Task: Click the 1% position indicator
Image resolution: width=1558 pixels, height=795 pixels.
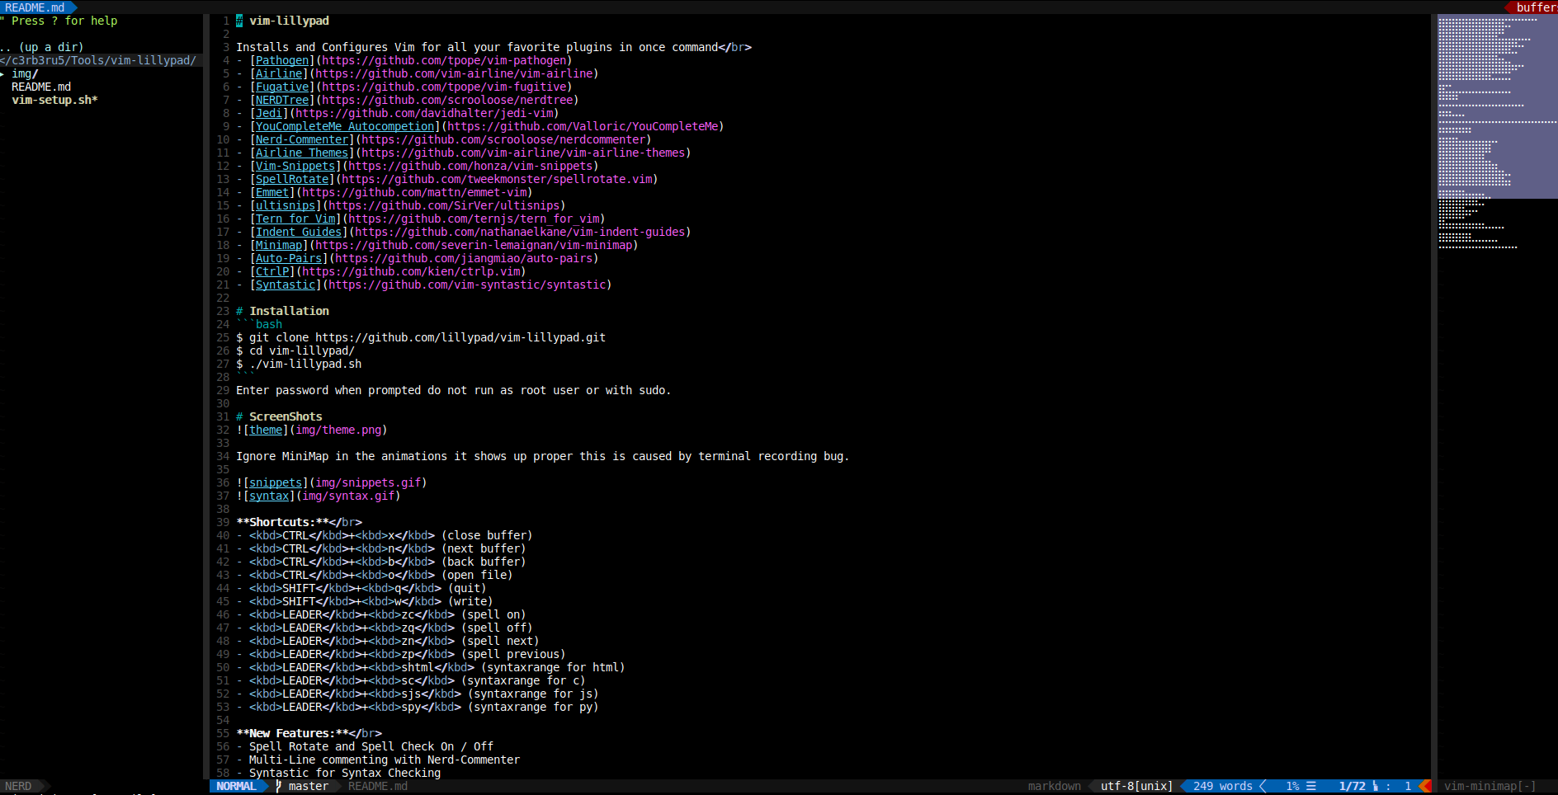Action: coord(1292,786)
